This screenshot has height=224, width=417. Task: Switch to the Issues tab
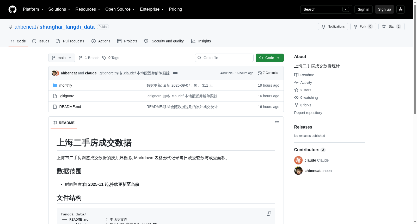pyautogui.click(x=41, y=41)
